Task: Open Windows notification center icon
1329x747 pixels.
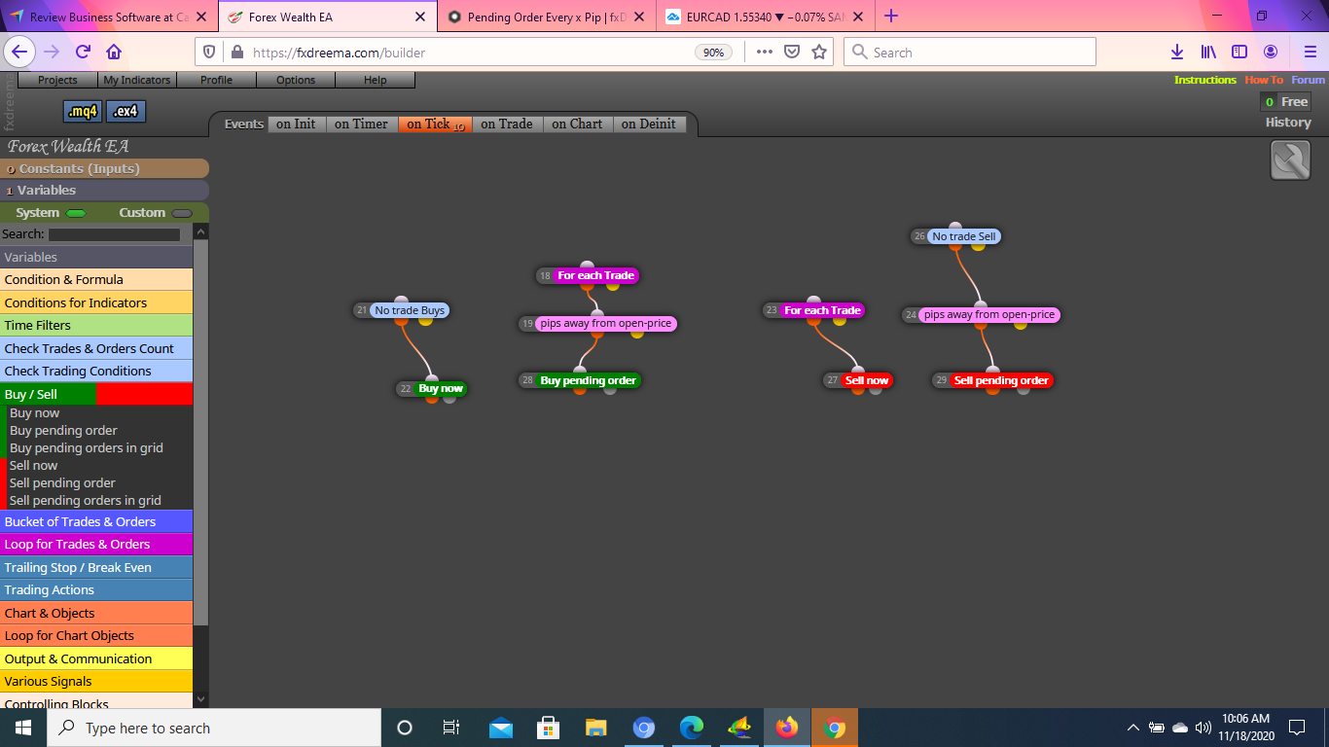Action: tap(1296, 728)
